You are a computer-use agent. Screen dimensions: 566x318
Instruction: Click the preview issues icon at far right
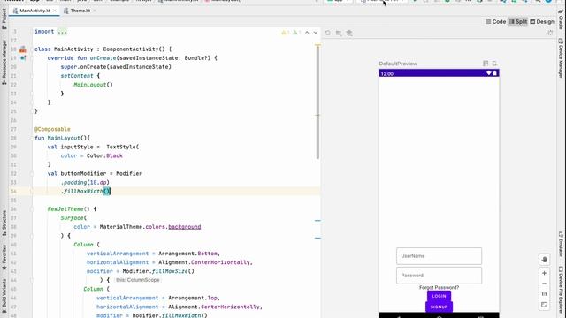click(x=550, y=33)
